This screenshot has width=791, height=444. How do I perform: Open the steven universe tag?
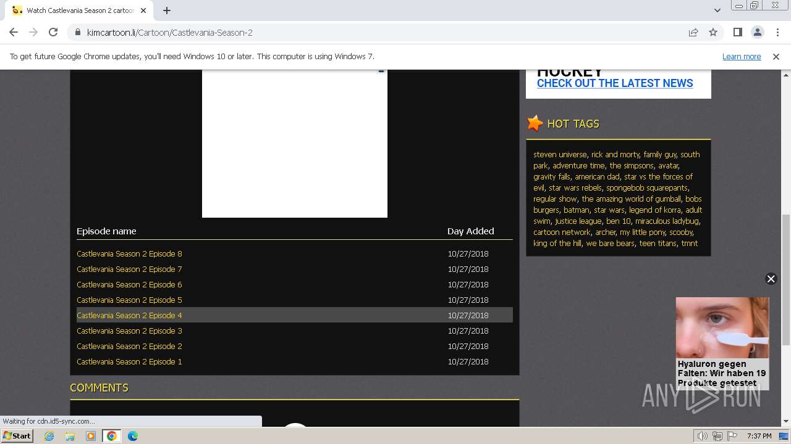coord(560,155)
